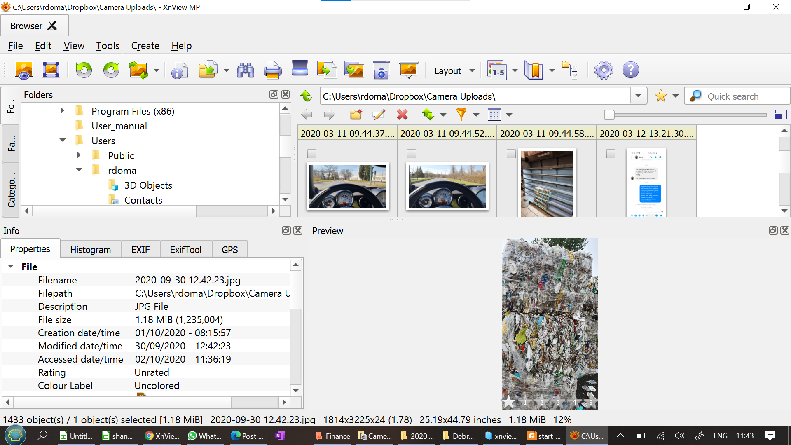Viewport: 791px width, 445px height.
Task: Click the rotate left toolbar icon
Action: (x=84, y=70)
